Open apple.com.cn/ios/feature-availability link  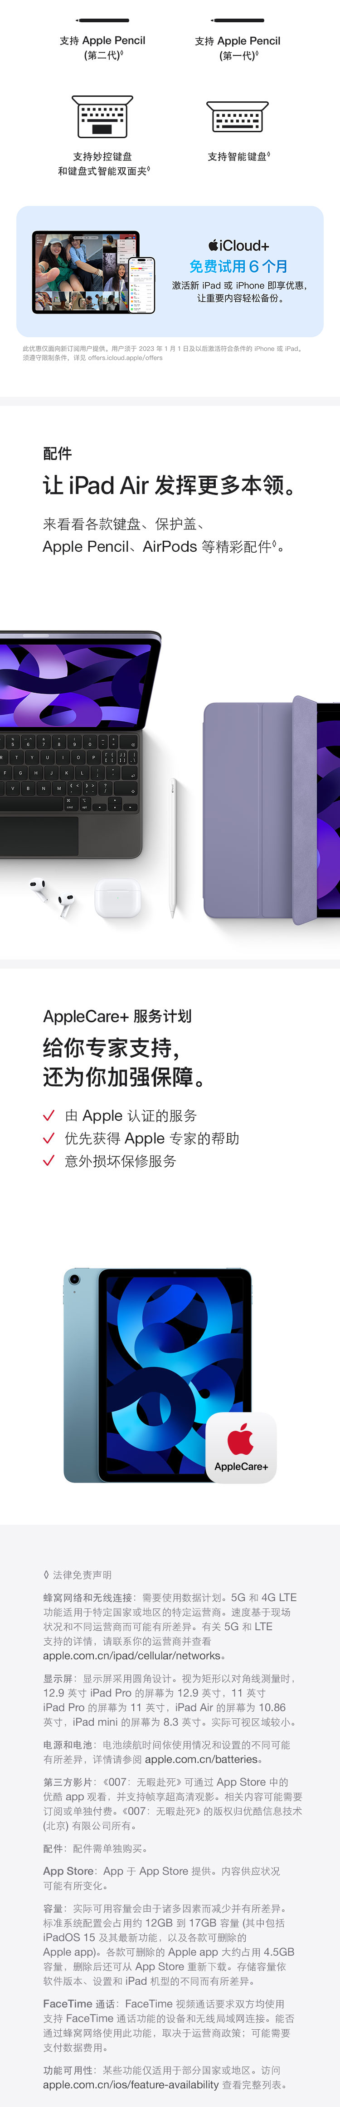131,2085
